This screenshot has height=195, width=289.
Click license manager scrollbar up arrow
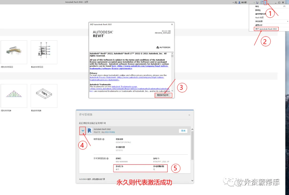[192, 129]
